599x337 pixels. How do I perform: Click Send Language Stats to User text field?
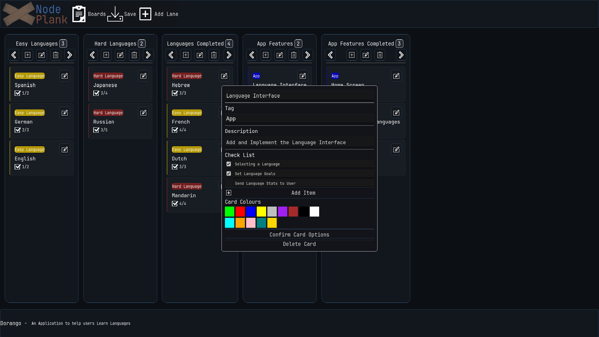(304, 183)
